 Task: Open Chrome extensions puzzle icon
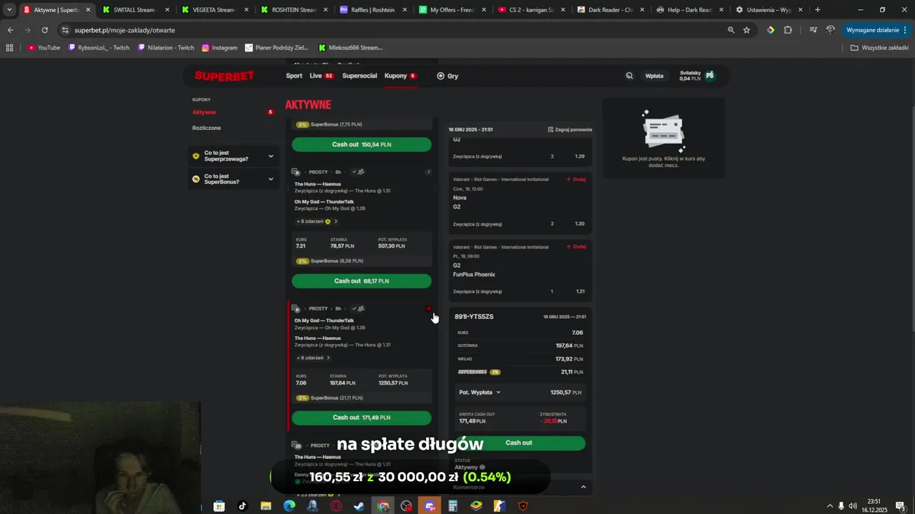pyautogui.click(x=788, y=30)
